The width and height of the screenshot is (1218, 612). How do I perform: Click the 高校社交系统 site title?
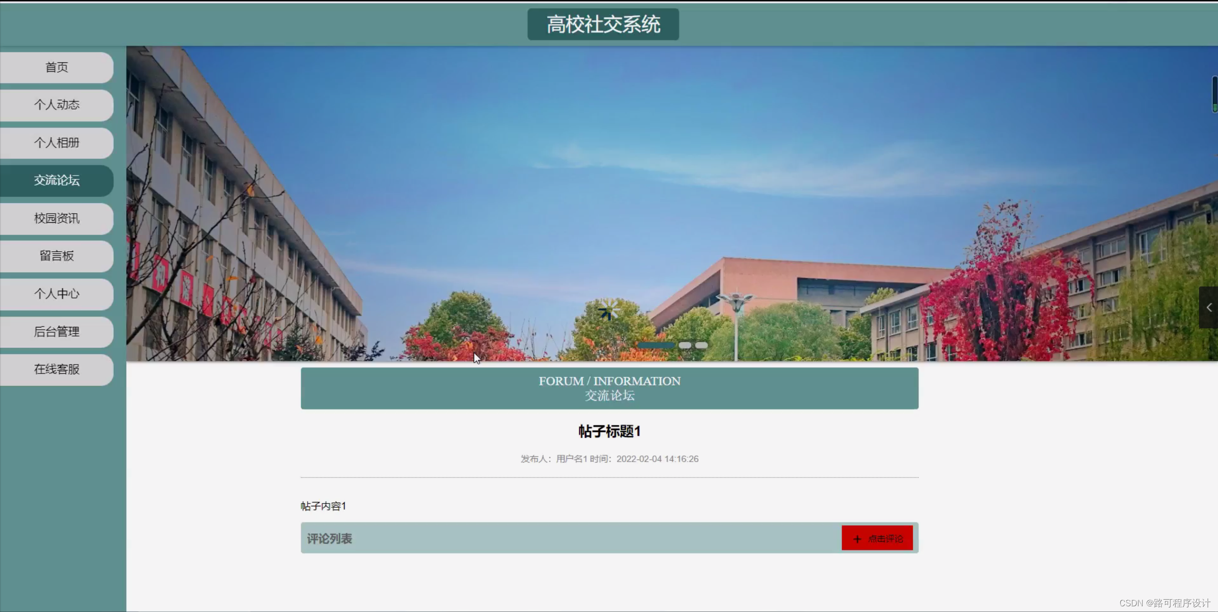click(603, 24)
